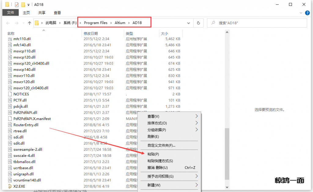
Task: Open Help via the blue question mark icon
Action: coord(308,13)
